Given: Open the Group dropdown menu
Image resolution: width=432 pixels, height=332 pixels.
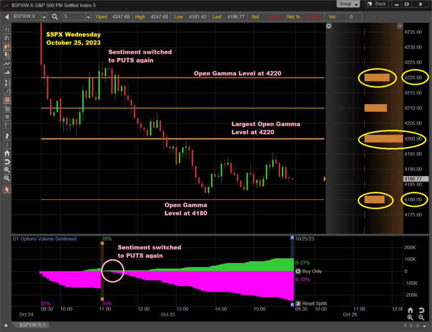Looking at the screenshot, I should point(348,4).
